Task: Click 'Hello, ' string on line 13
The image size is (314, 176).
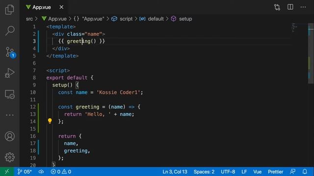Action: click(98, 114)
